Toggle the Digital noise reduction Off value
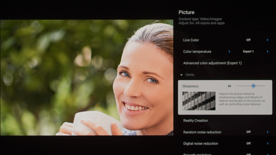This screenshot has height=155, width=276. click(x=248, y=143)
